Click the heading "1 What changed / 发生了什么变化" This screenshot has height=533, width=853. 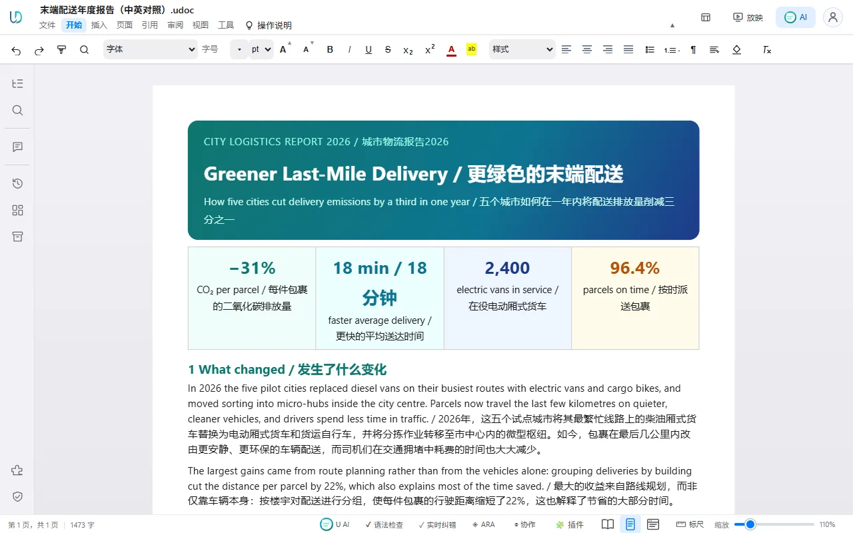click(287, 370)
